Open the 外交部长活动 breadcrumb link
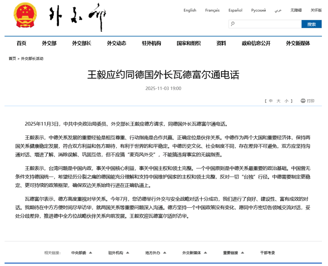The image size is (328, 266). [32, 59]
